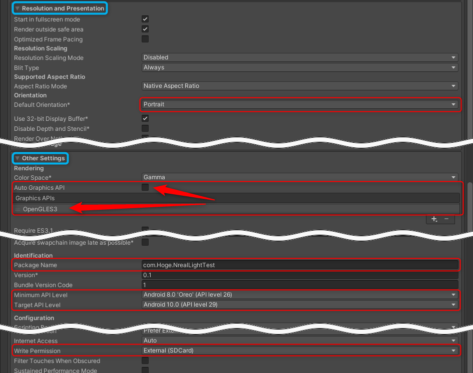The image size is (473, 373).
Task: Toggle Start in fullscreen mode checkbox
Action: 145,19
